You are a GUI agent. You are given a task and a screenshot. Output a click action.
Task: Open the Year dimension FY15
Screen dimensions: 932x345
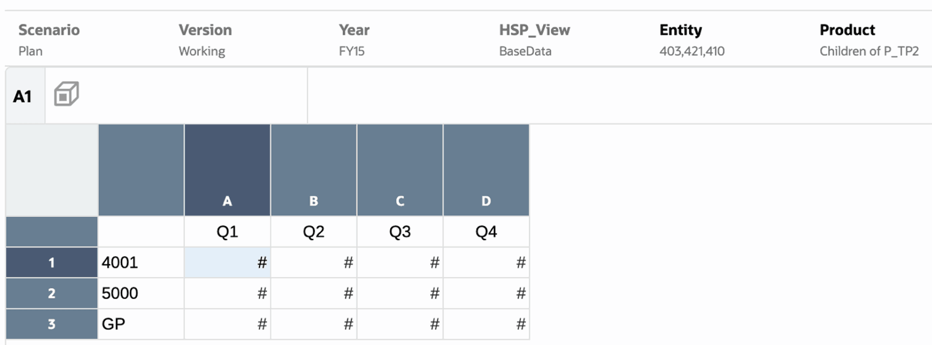pos(354,40)
